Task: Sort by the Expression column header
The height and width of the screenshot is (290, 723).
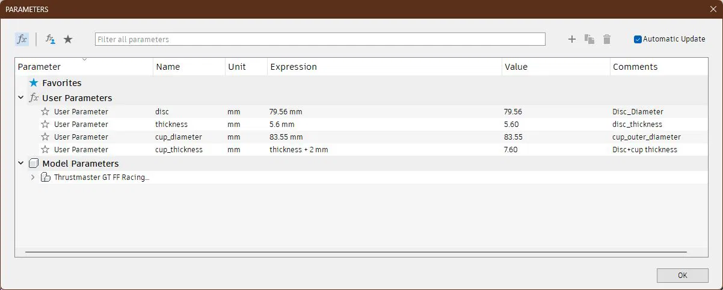Action: coord(384,67)
